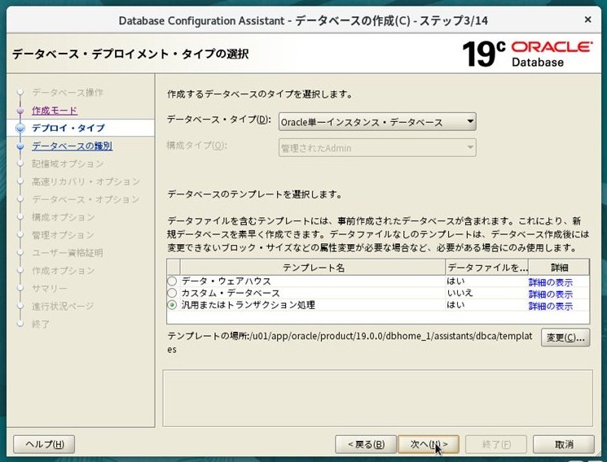
Task: Click the サマリー step label
Action: click(50, 289)
